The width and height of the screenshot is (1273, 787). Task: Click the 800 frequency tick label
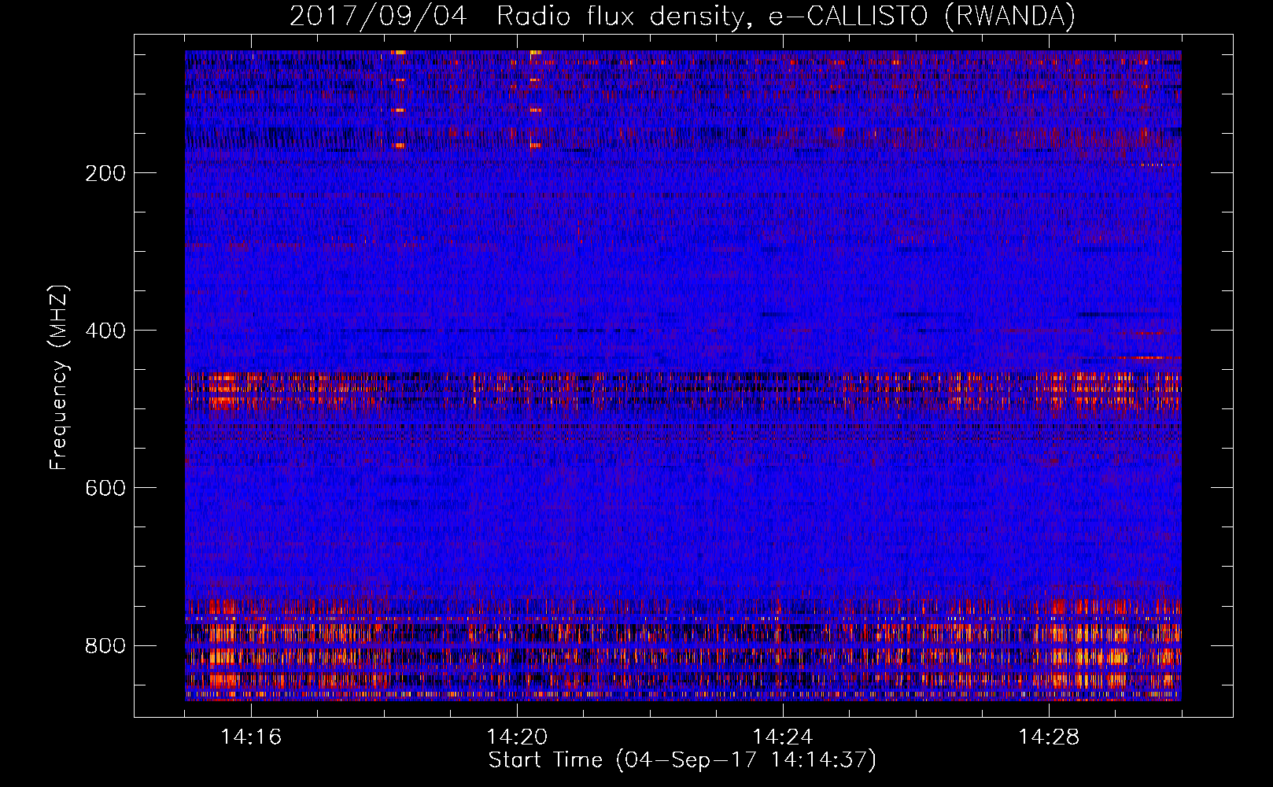point(105,646)
